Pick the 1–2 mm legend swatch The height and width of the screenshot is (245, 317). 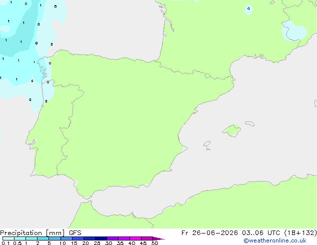(x=31, y=238)
